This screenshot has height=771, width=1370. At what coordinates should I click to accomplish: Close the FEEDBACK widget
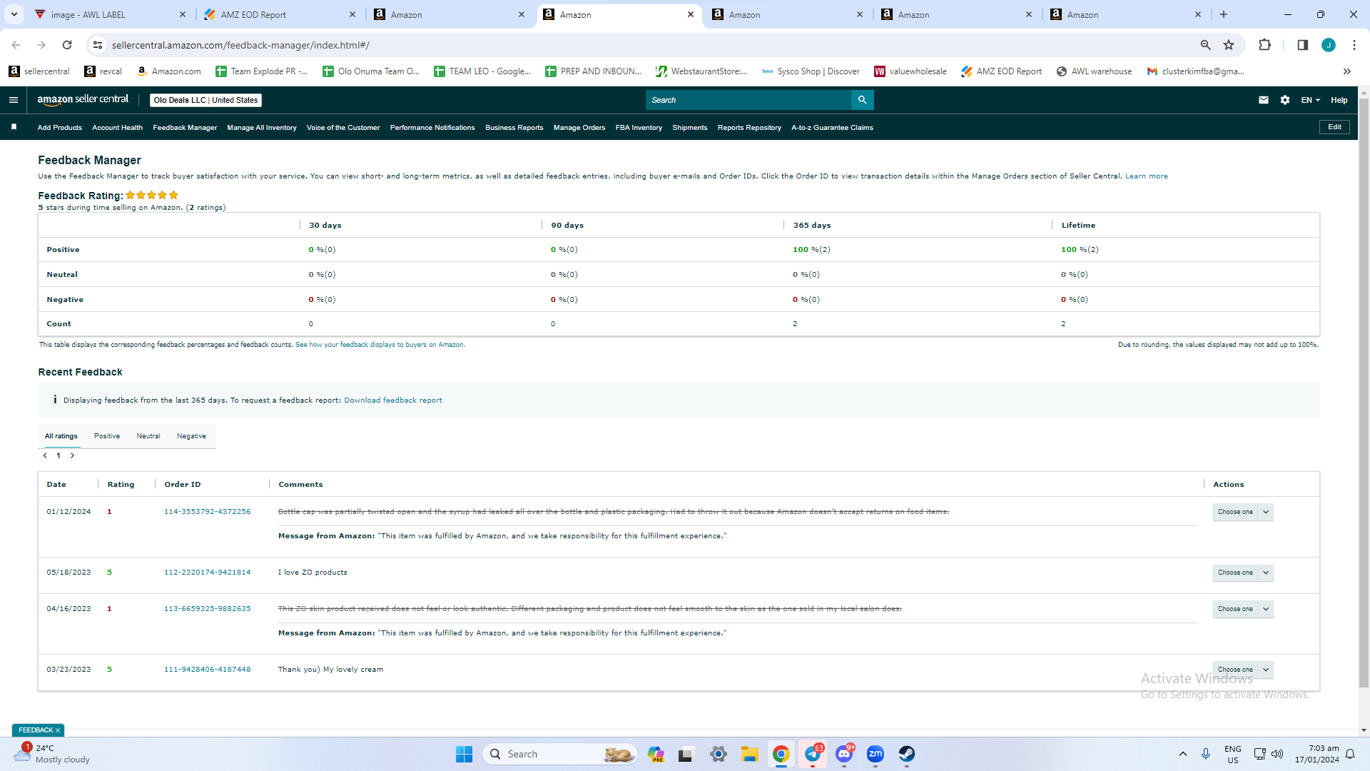coord(58,730)
